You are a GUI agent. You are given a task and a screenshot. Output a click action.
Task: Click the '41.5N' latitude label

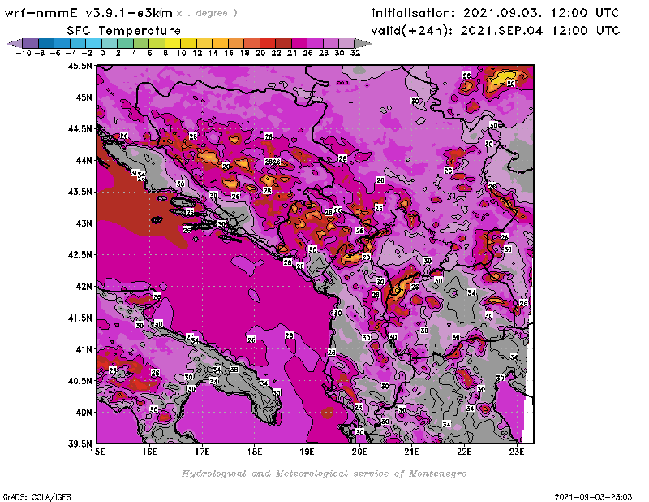(x=80, y=318)
